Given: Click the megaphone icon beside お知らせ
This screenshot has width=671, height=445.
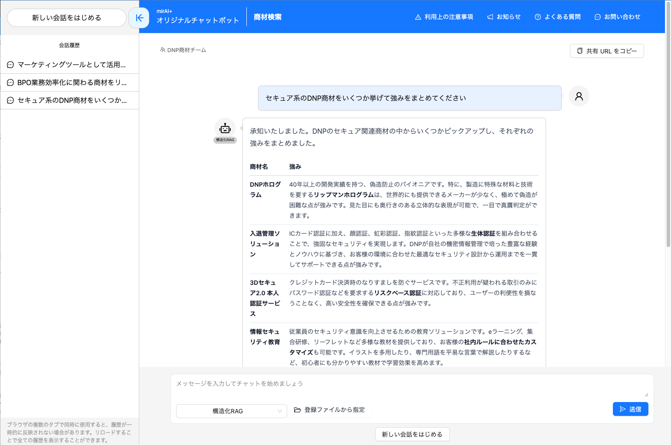Looking at the screenshot, I should pos(489,16).
